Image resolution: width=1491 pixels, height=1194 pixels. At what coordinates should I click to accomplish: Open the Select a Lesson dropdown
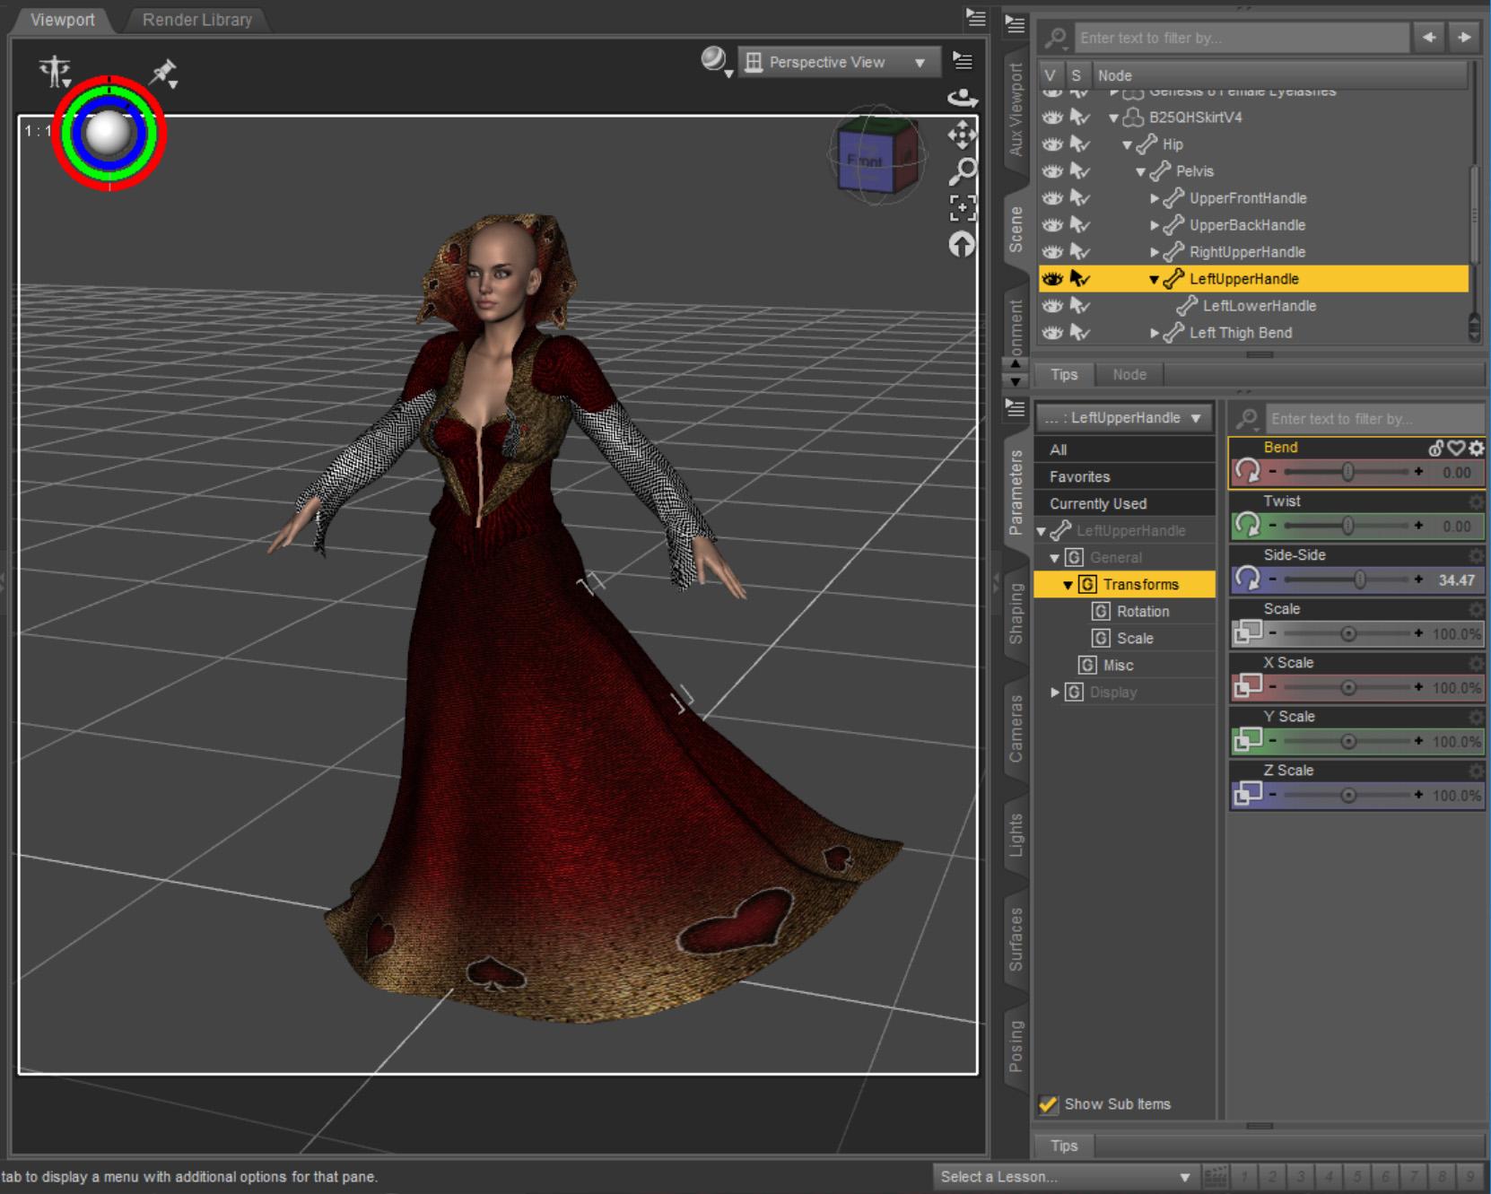1065,1176
